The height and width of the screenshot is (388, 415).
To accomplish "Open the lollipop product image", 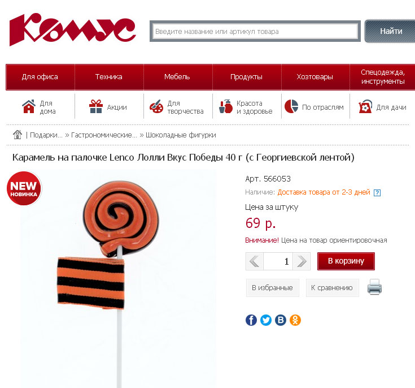I will click(x=118, y=278).
